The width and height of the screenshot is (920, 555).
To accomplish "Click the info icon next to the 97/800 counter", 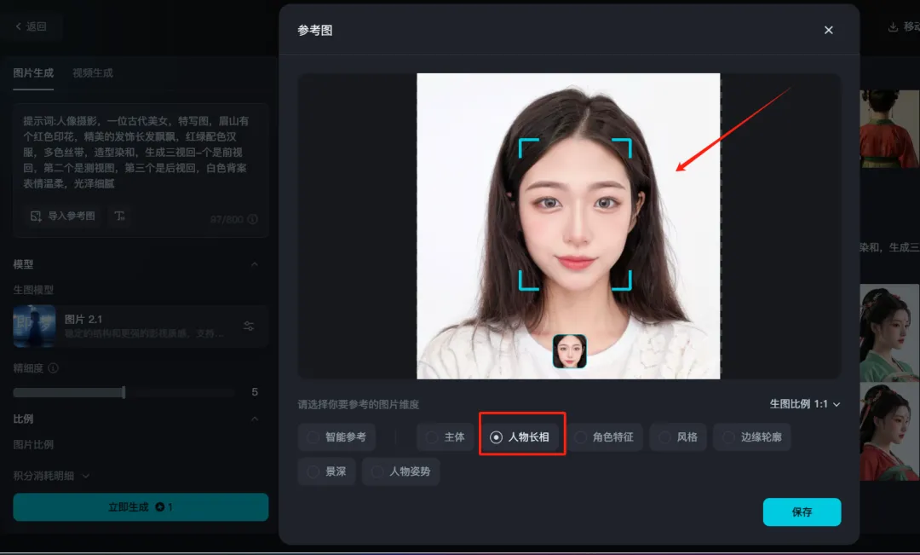I will coord(252,219).
